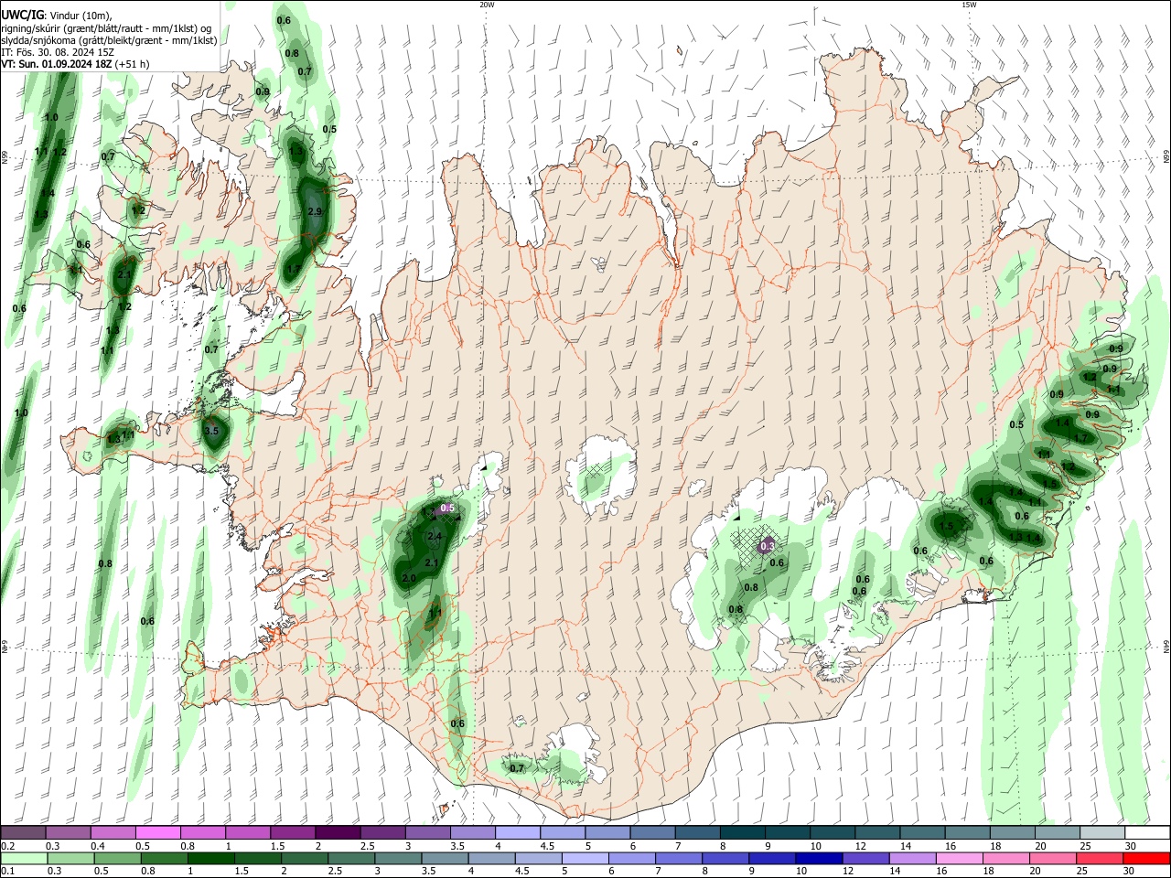The height and width of the screenshot is (878, 1171).
Task: Pick the darkest green 1–1.5 swatch in lower legend
Action: click(x=210, y=858)
